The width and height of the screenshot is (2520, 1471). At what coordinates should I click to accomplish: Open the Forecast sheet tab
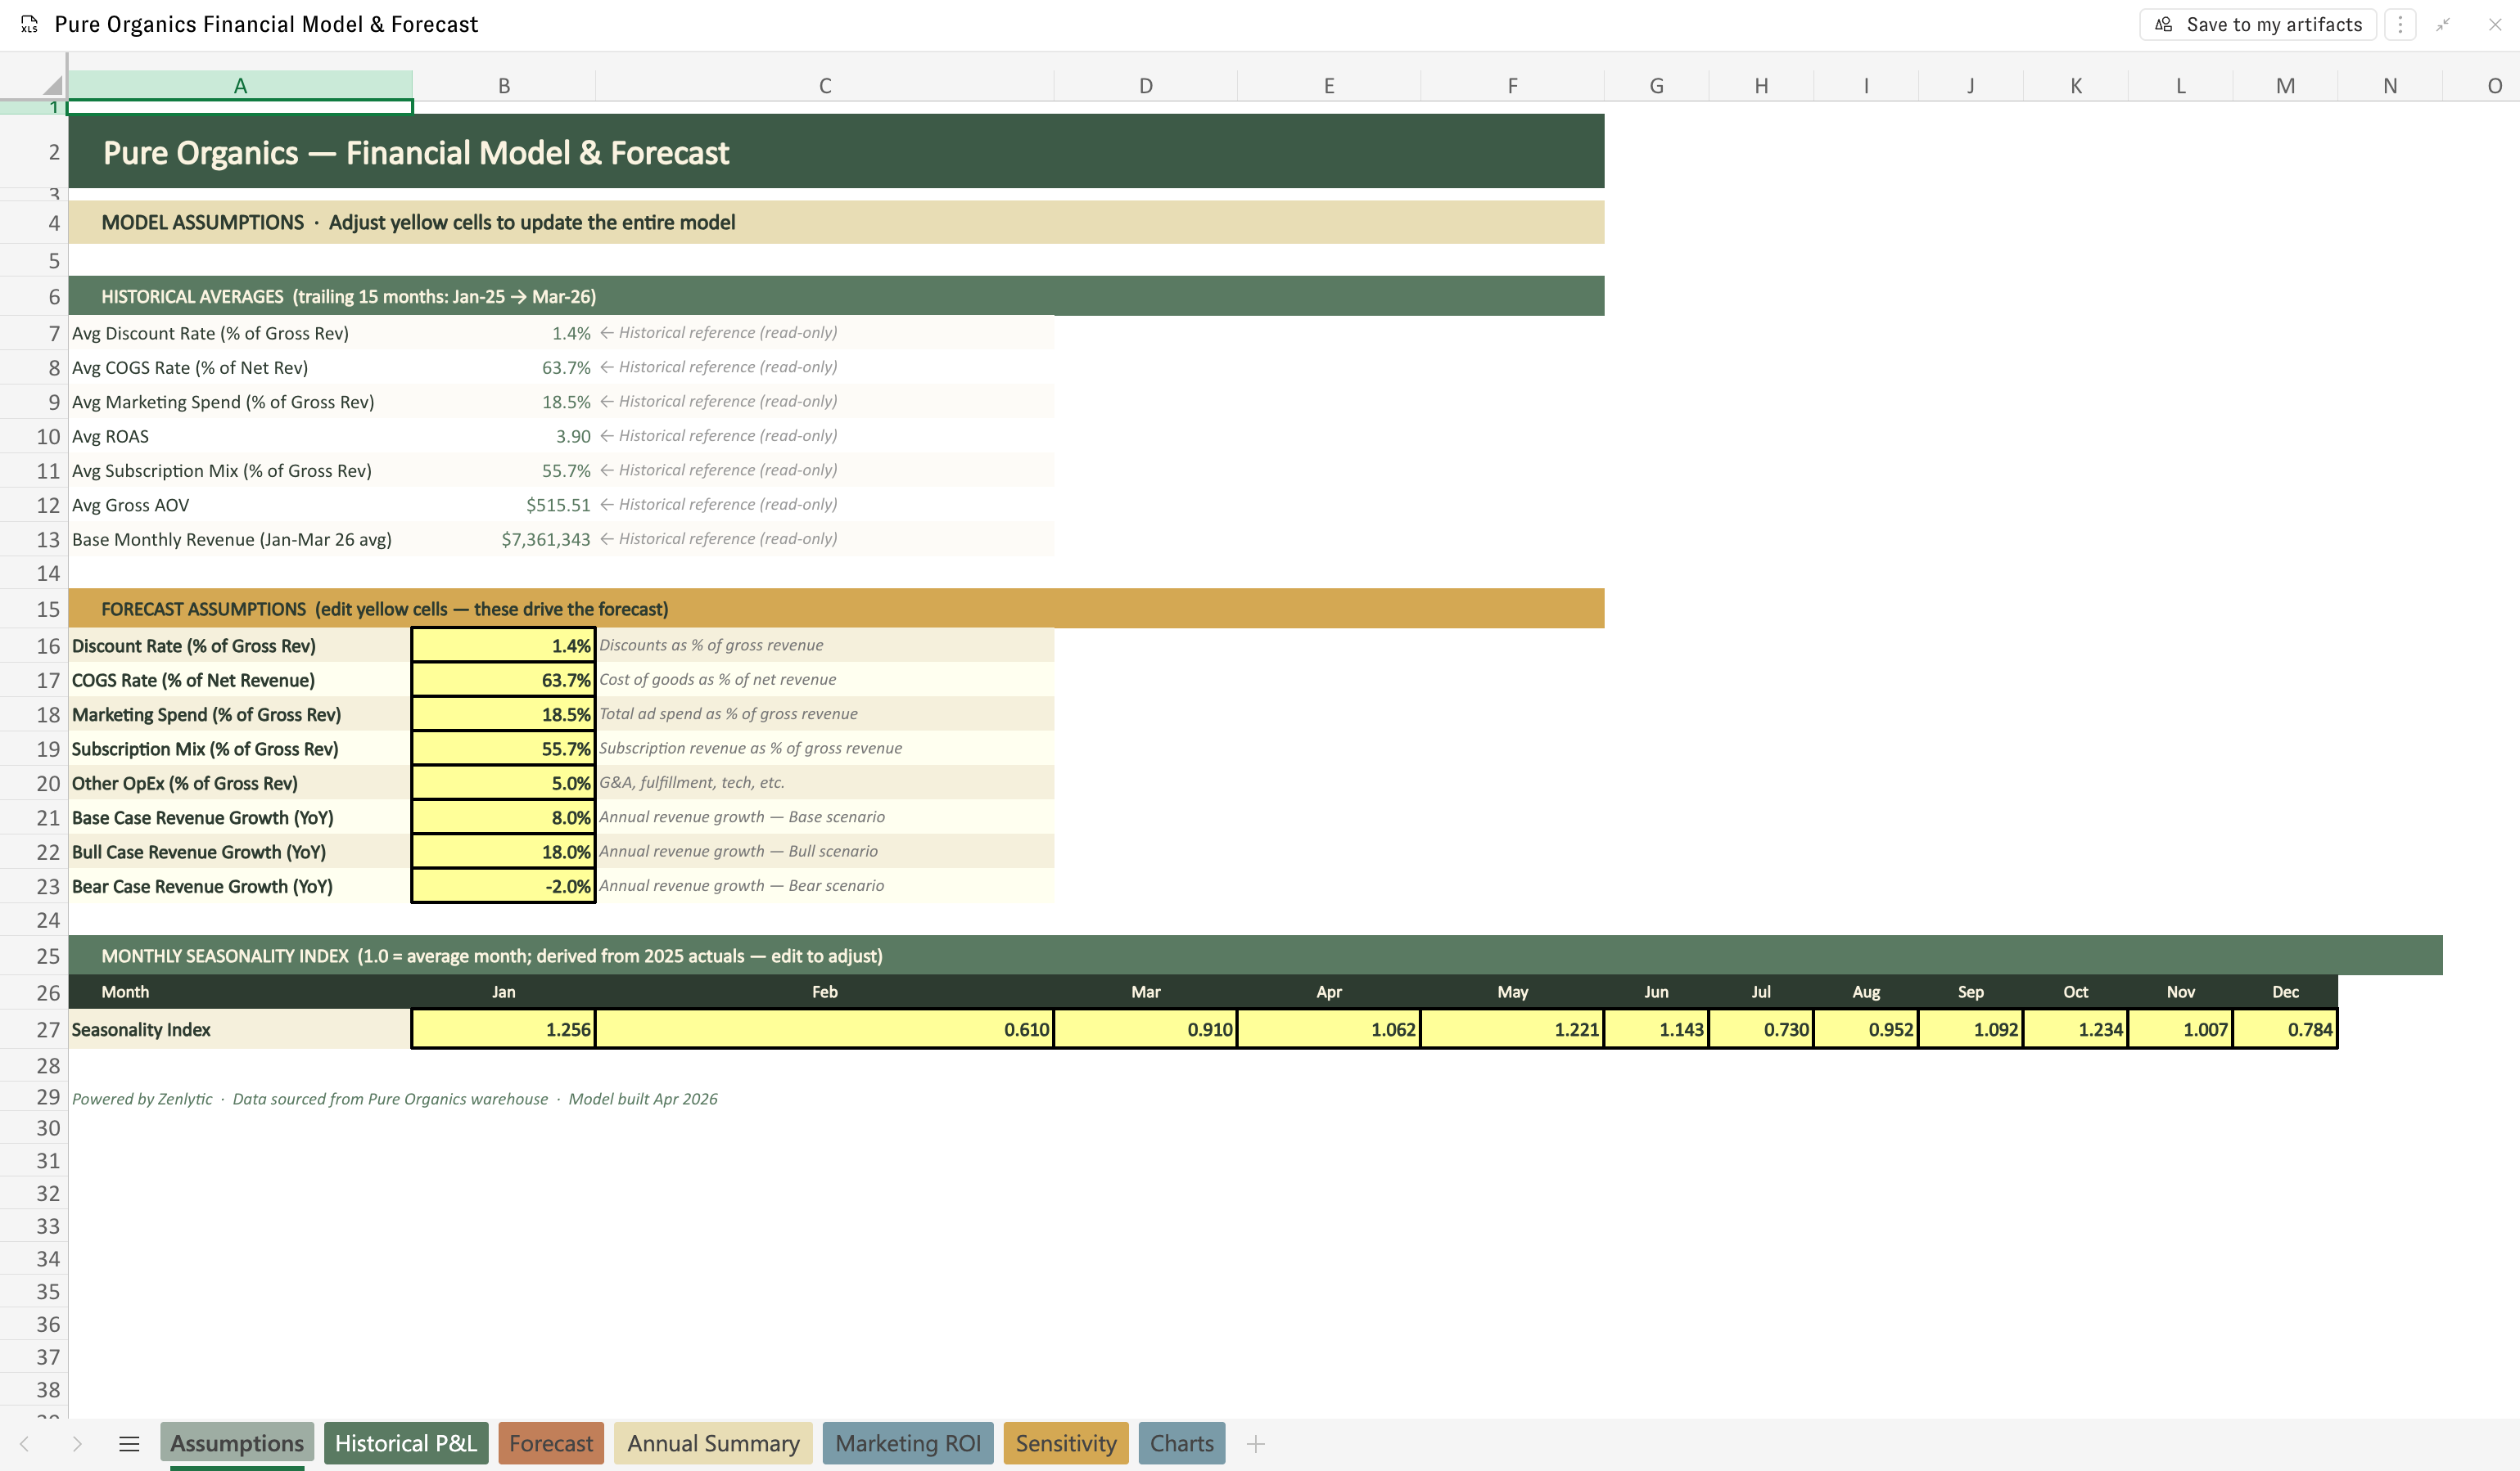(551, 1443)
